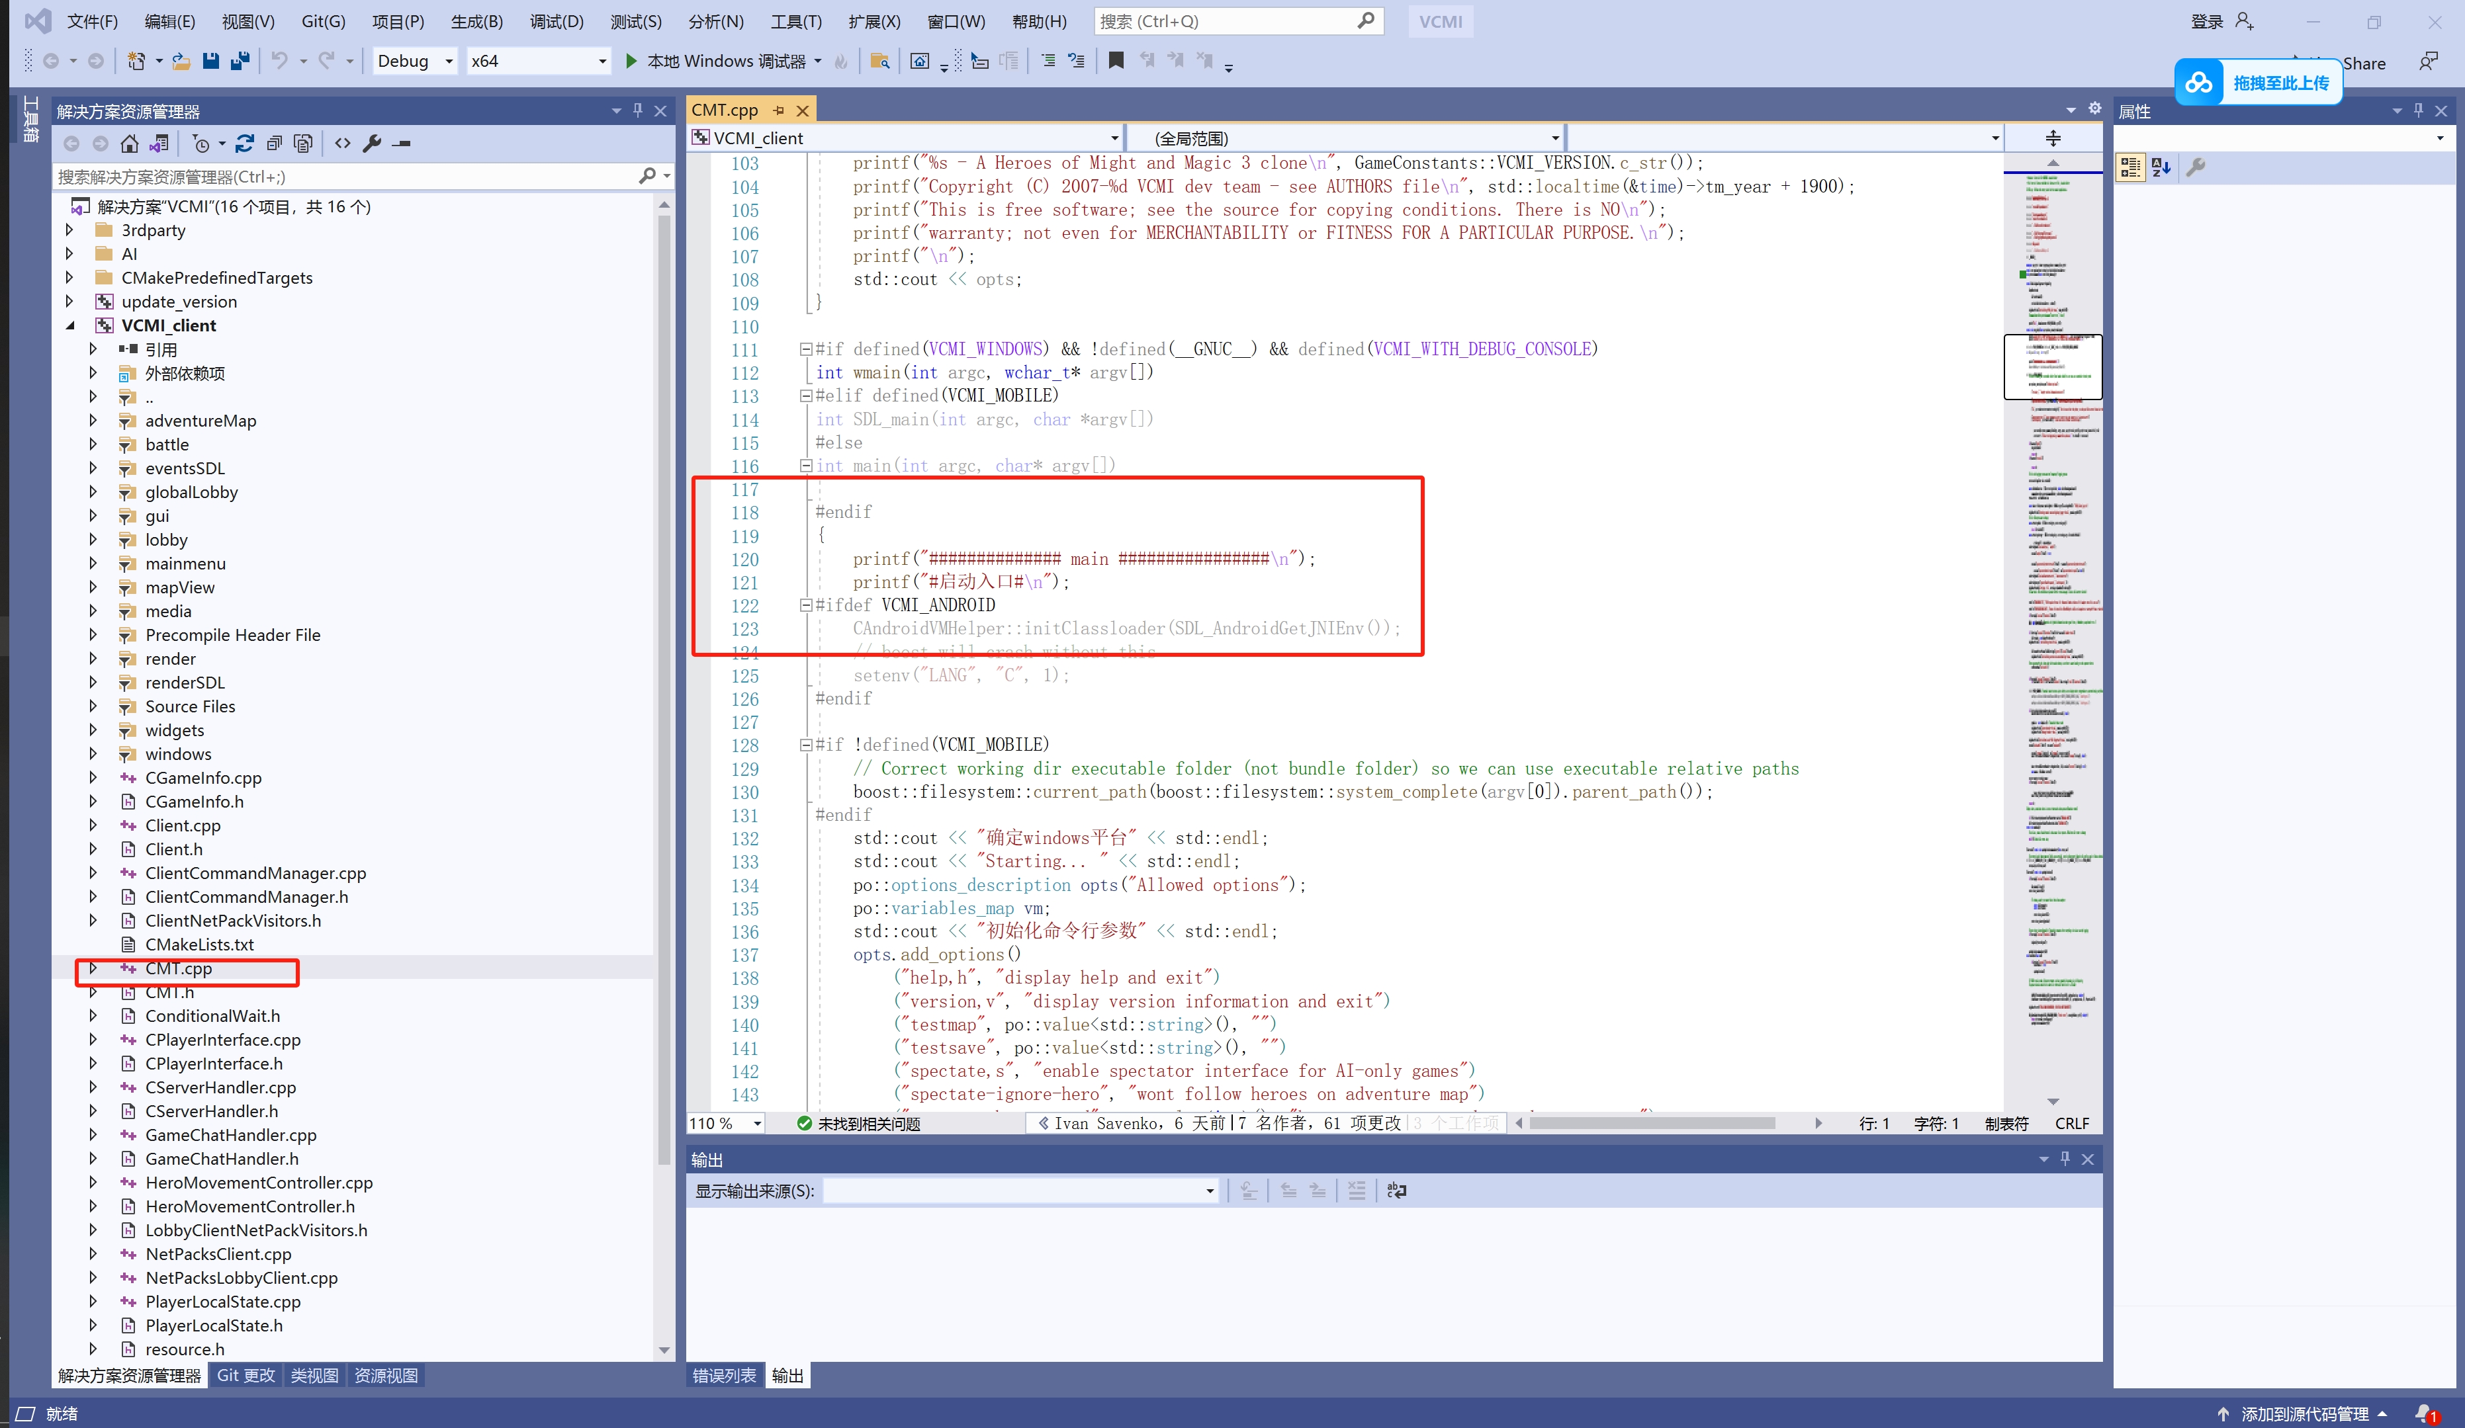The image size is (2465, 1428).
Task: Open the 生成(B) build menu
Action: [476, 22]
